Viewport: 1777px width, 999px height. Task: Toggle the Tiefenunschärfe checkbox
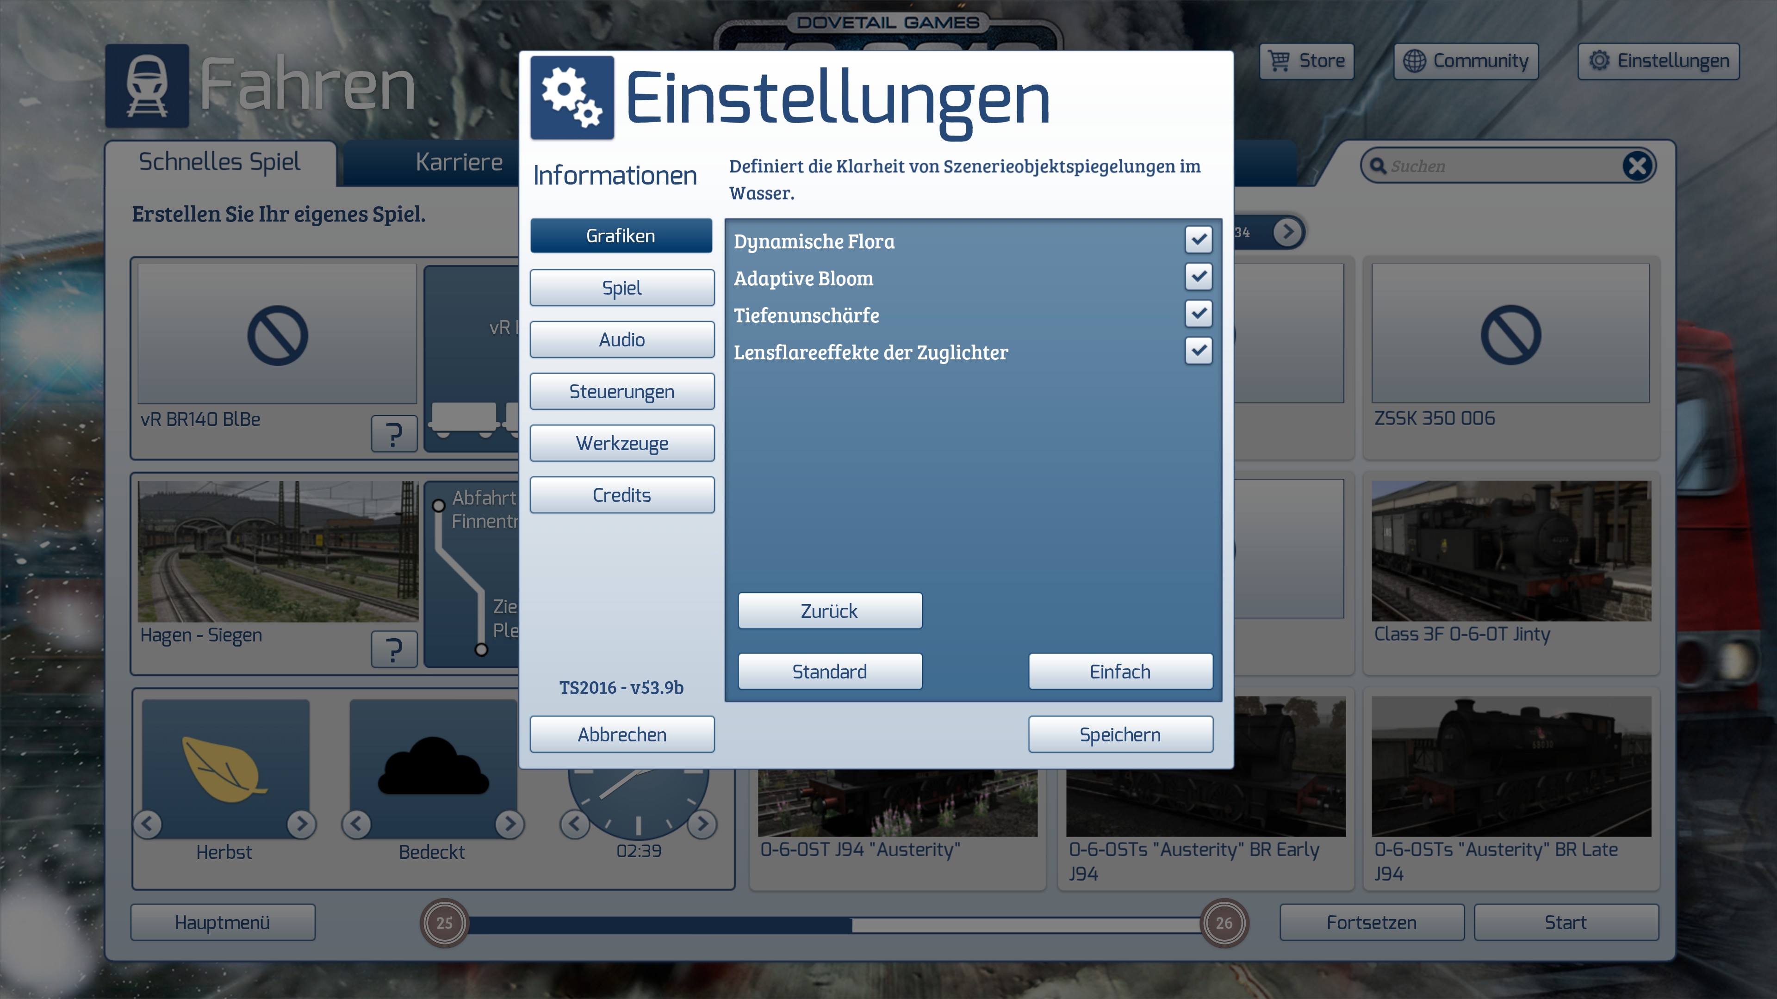click(x=1198, y=314)
